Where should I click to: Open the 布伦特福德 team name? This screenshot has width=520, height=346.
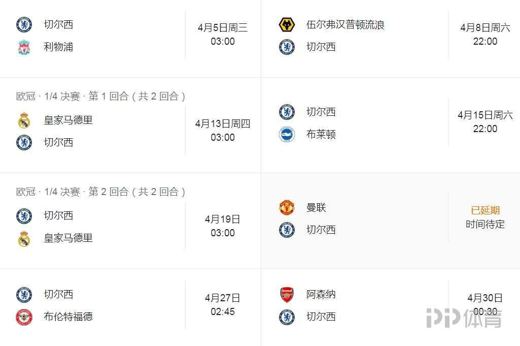[x=68, y=317]
